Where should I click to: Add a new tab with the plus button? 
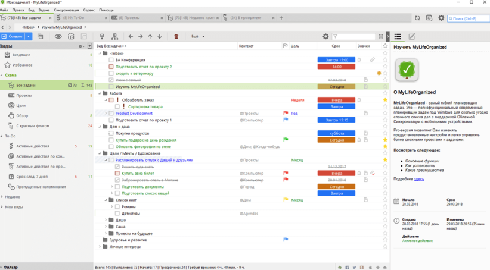(x=281, y=18)
